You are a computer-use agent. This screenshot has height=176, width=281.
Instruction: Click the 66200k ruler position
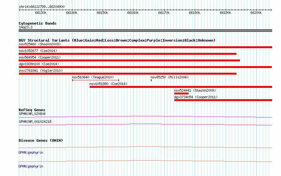pos(256,13)
